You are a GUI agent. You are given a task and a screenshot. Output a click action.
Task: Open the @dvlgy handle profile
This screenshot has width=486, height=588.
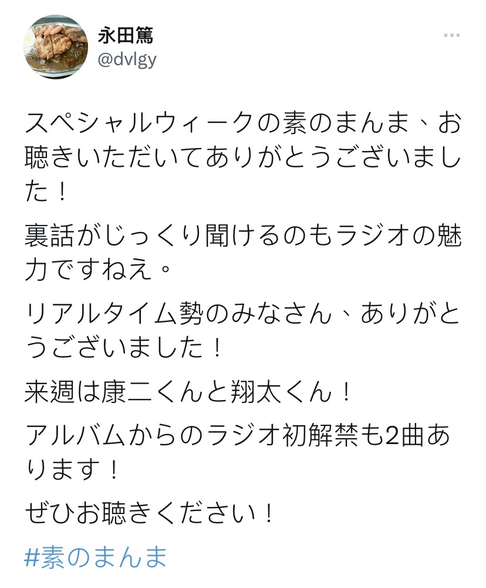tap(127, 60)
